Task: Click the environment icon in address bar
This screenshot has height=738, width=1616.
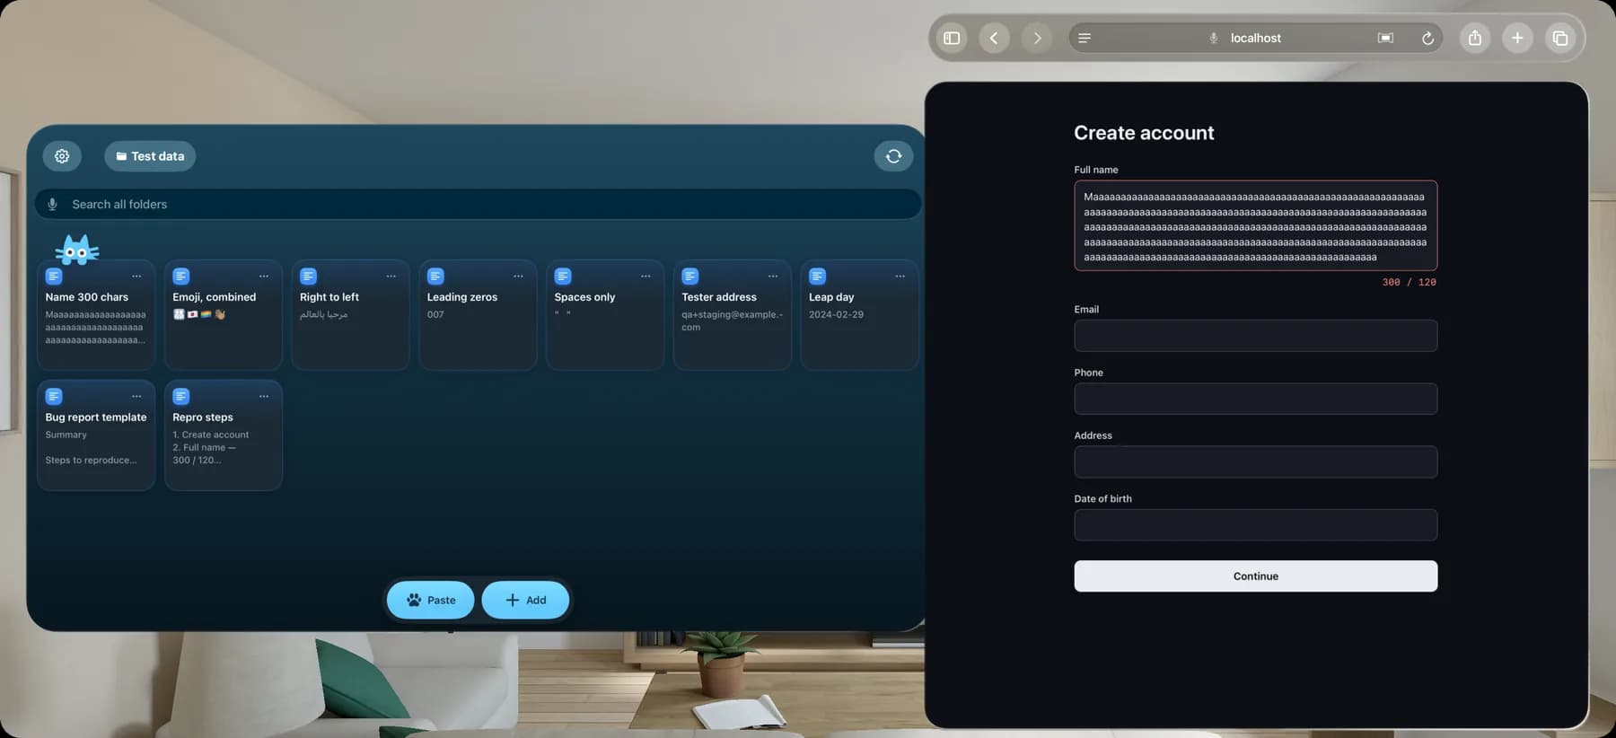Action: (1385, 38)
